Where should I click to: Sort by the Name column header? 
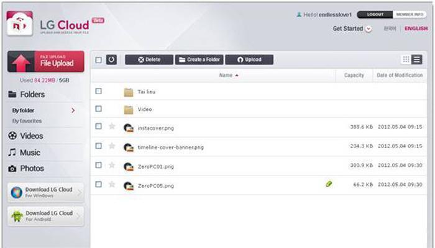[229, 75]
